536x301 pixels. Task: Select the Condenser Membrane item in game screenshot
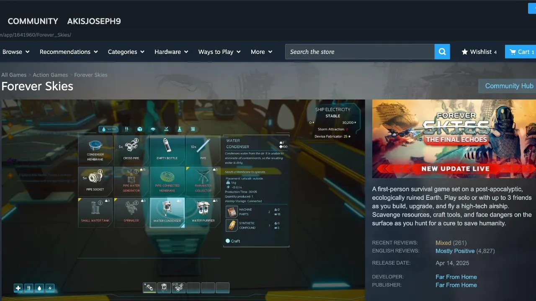point(95,150)
